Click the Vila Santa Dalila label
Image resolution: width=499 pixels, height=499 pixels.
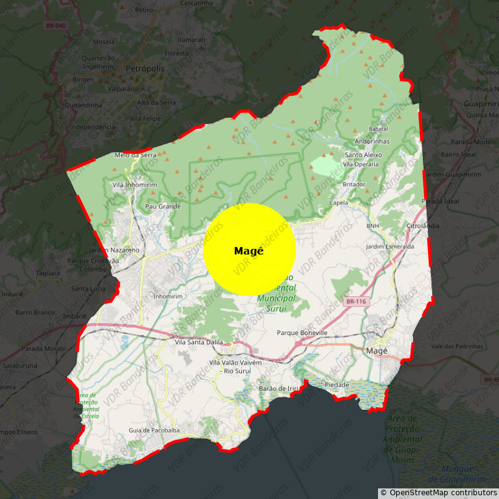coord(199,342)
